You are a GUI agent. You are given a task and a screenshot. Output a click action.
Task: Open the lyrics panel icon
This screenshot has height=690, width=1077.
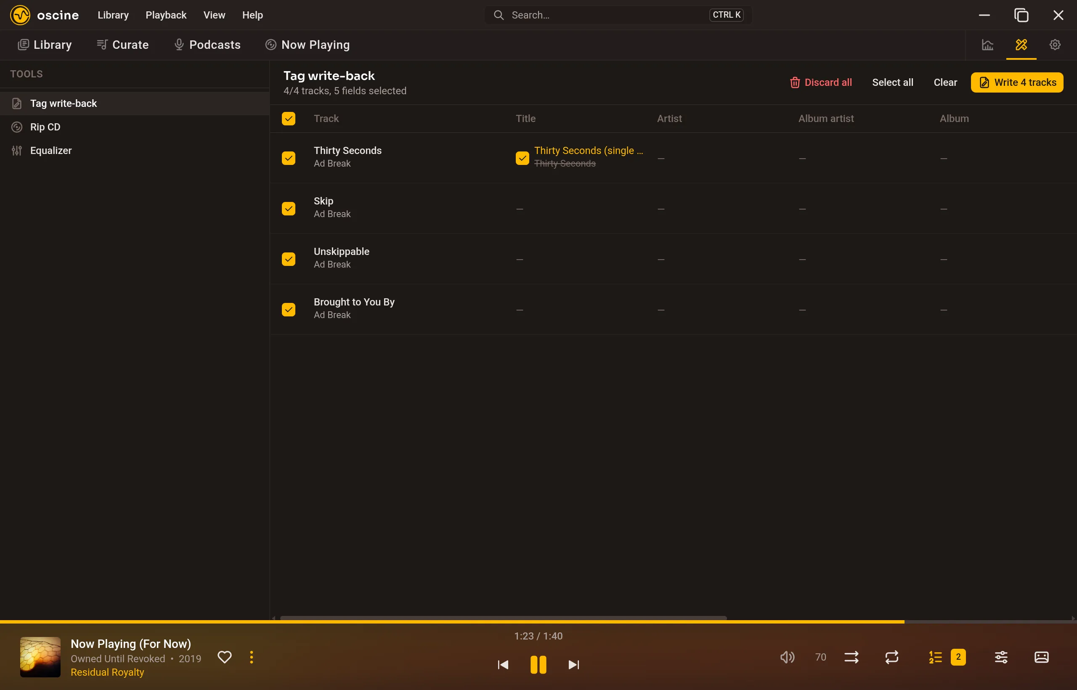point(1041,657)
